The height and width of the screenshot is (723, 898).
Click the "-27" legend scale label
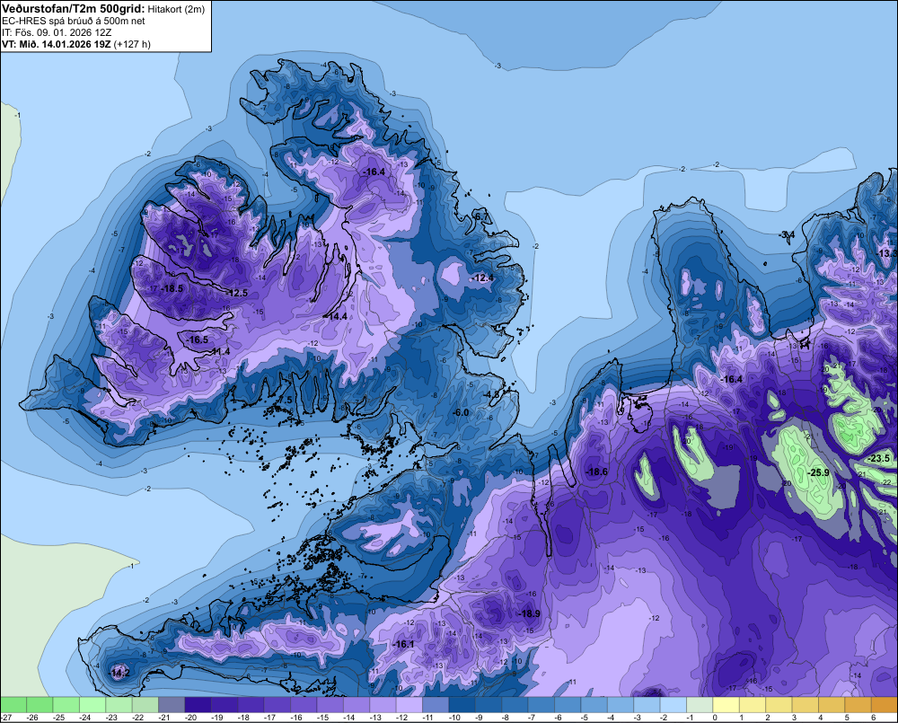[6, 718]
